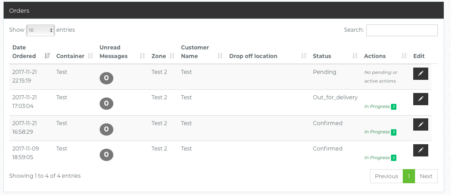
Task: Click the Previous pagination button
Action: pos(386,176)
